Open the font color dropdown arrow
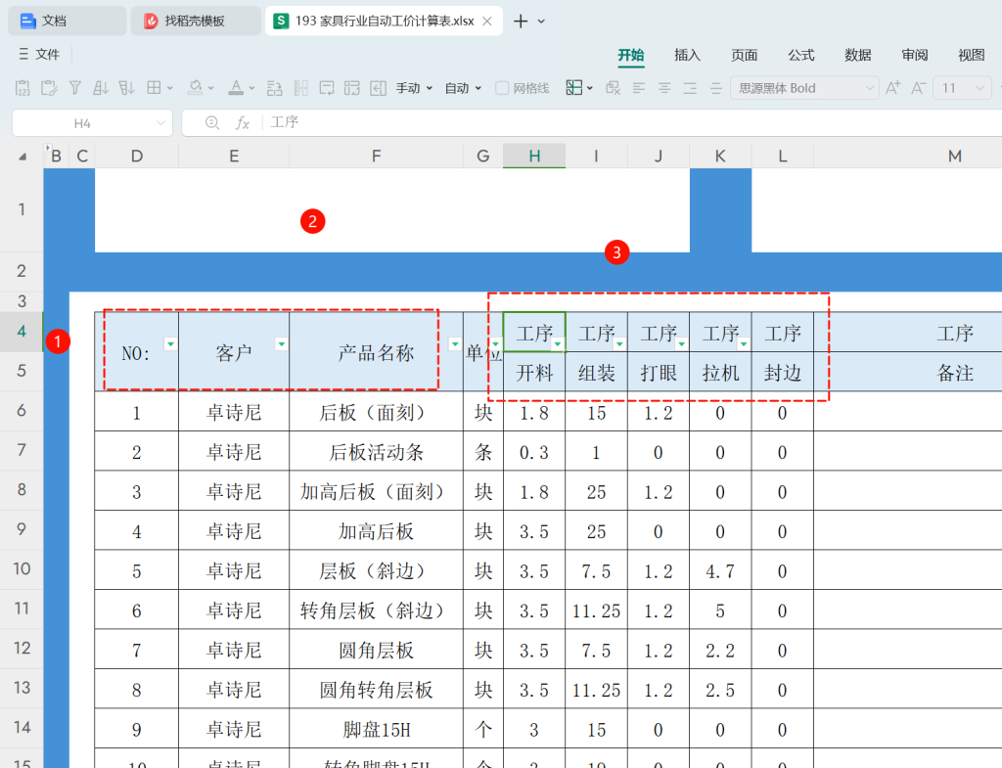The image size is (1002, 768). [251, 88]
